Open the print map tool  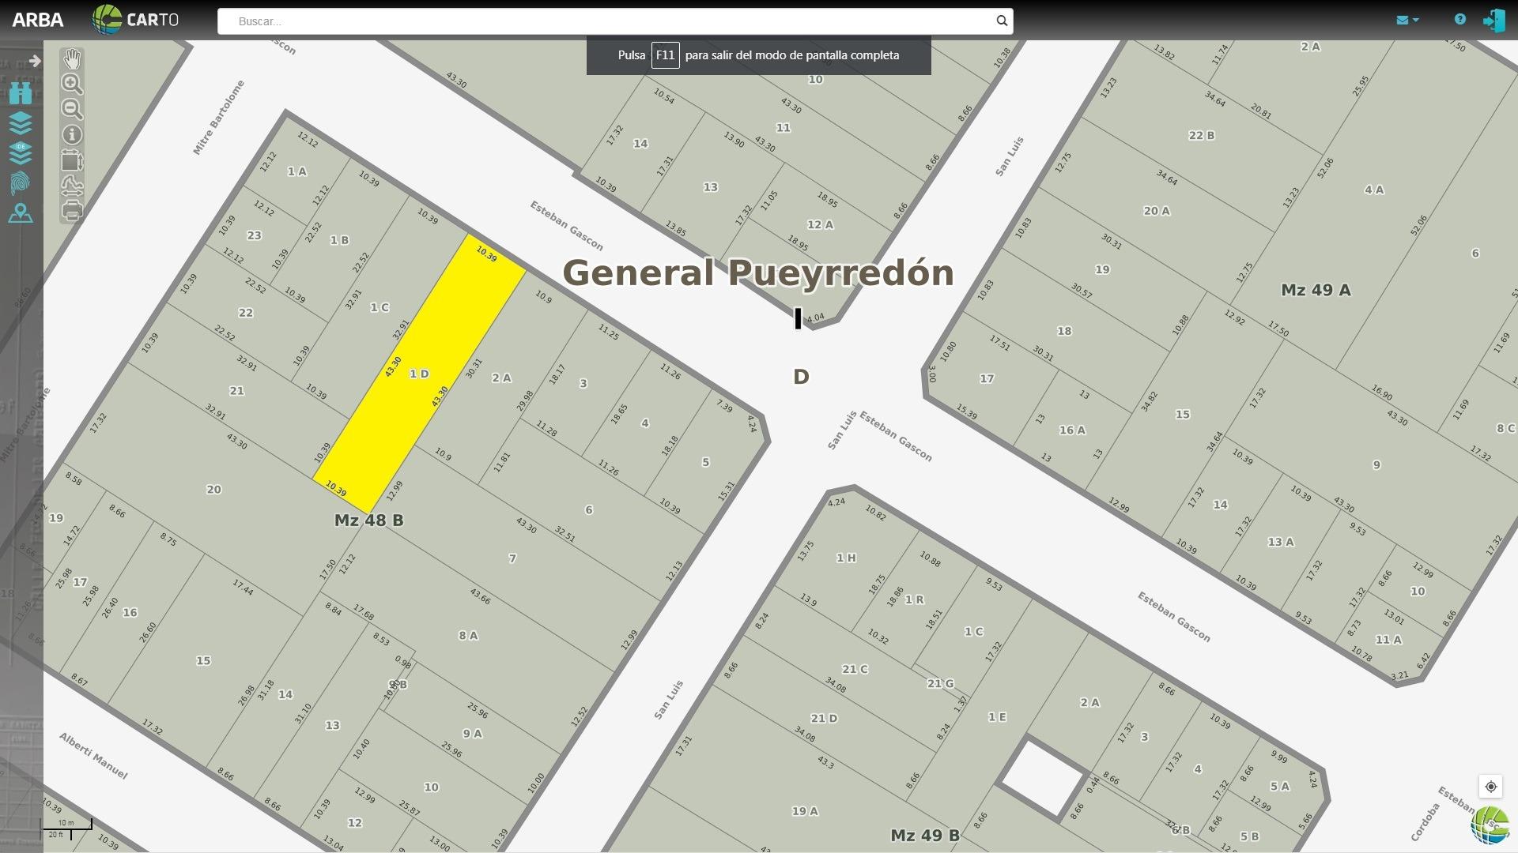coord(72,211)
